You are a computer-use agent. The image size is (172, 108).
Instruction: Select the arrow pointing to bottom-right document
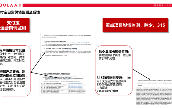[141, 74]
